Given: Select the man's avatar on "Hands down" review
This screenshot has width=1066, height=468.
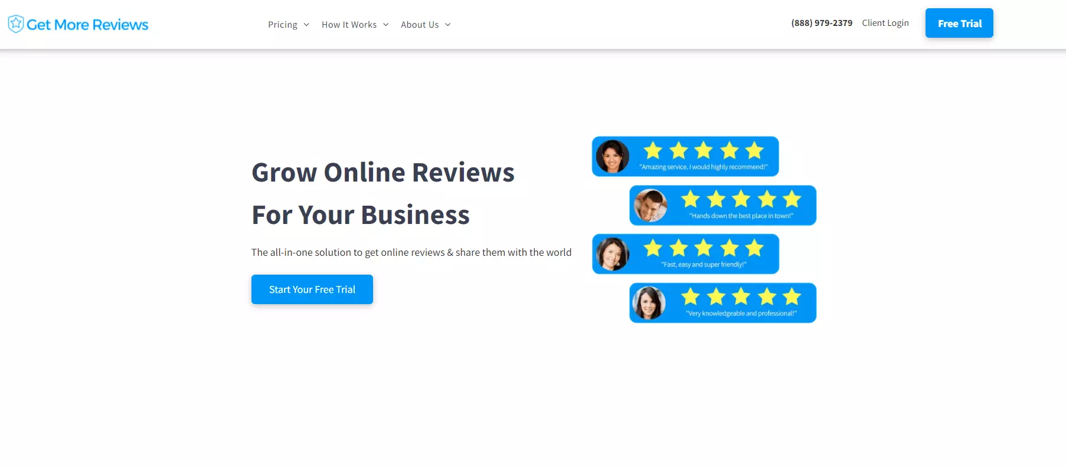Looking at the screenshot, I should 650,205.
